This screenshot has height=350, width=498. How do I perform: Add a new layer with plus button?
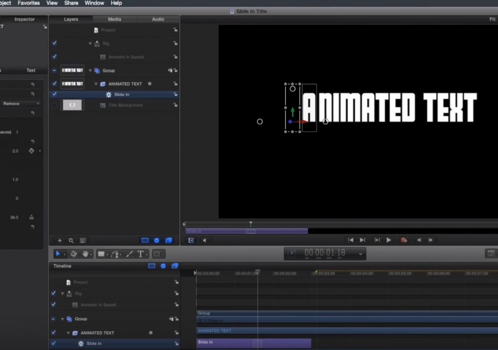tap(59, 241)
